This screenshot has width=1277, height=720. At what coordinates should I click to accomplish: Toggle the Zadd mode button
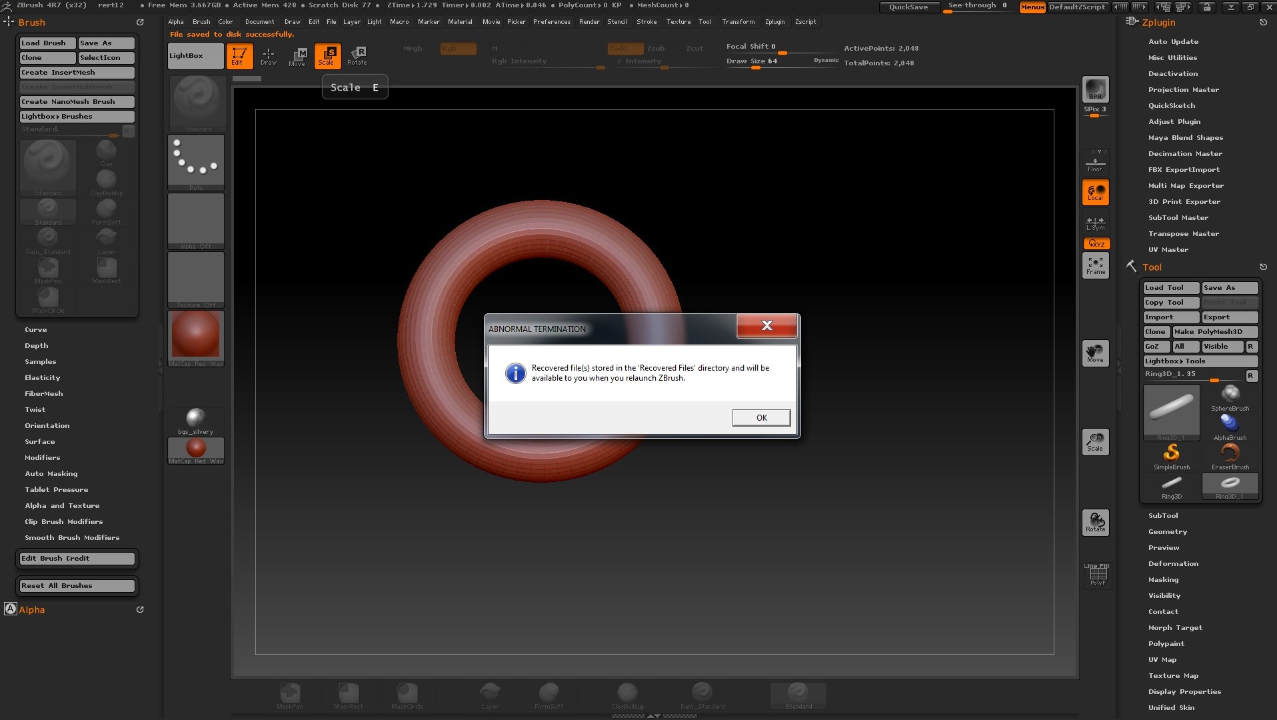coord(625,49)
